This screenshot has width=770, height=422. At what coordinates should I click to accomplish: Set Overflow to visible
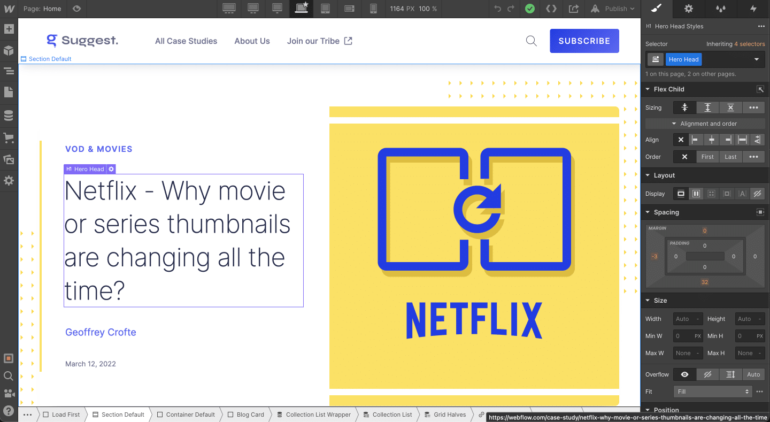click(x=684, y=374)
